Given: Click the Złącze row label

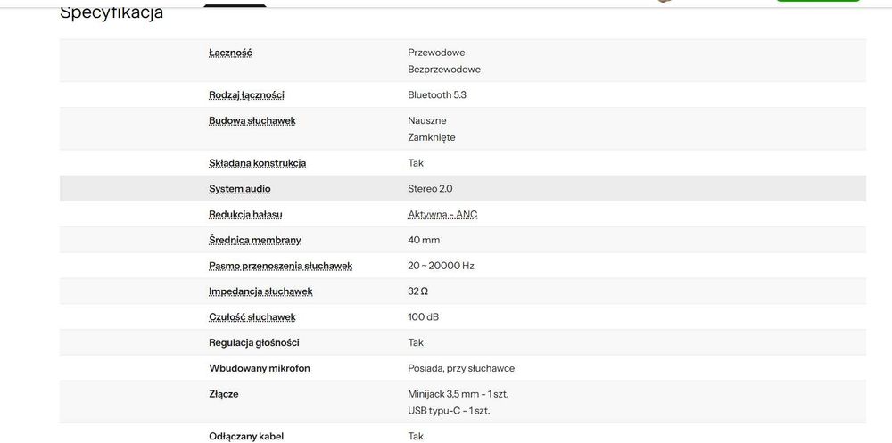Looking at the screenshot, I should pyautogui.click(x=223, y=394).
